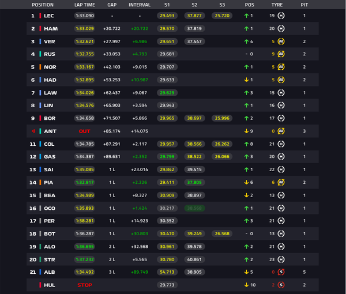Select driver name LEC
Screen dimensions: 346x294
point(49,16)
